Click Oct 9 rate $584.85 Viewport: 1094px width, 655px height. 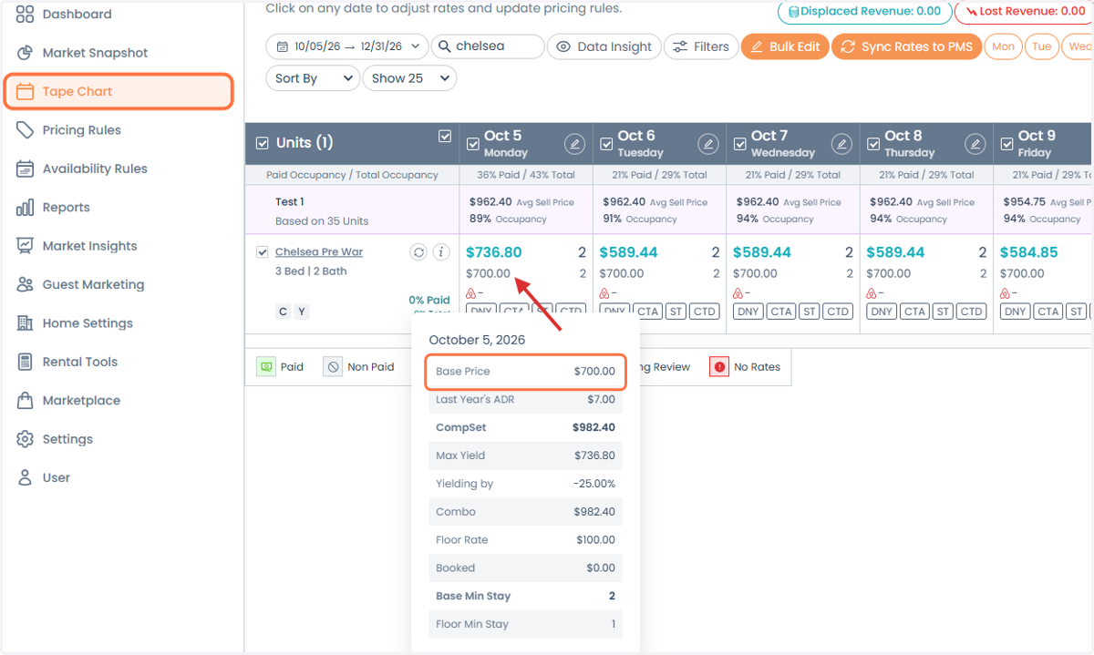1028,252
